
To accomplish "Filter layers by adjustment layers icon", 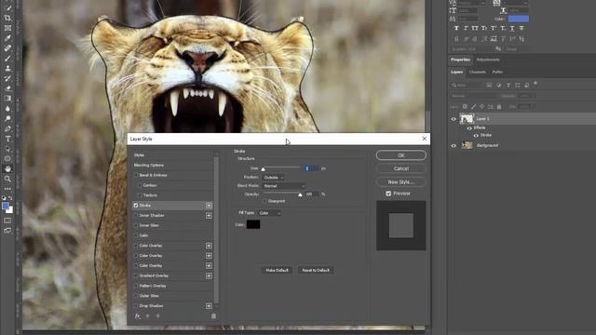I will pos(499,85).
